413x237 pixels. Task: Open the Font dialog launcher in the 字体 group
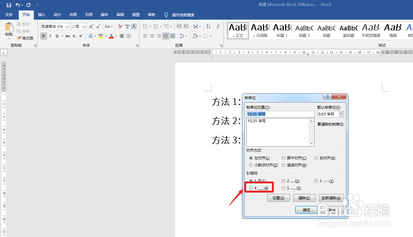(x=137, y=45)
